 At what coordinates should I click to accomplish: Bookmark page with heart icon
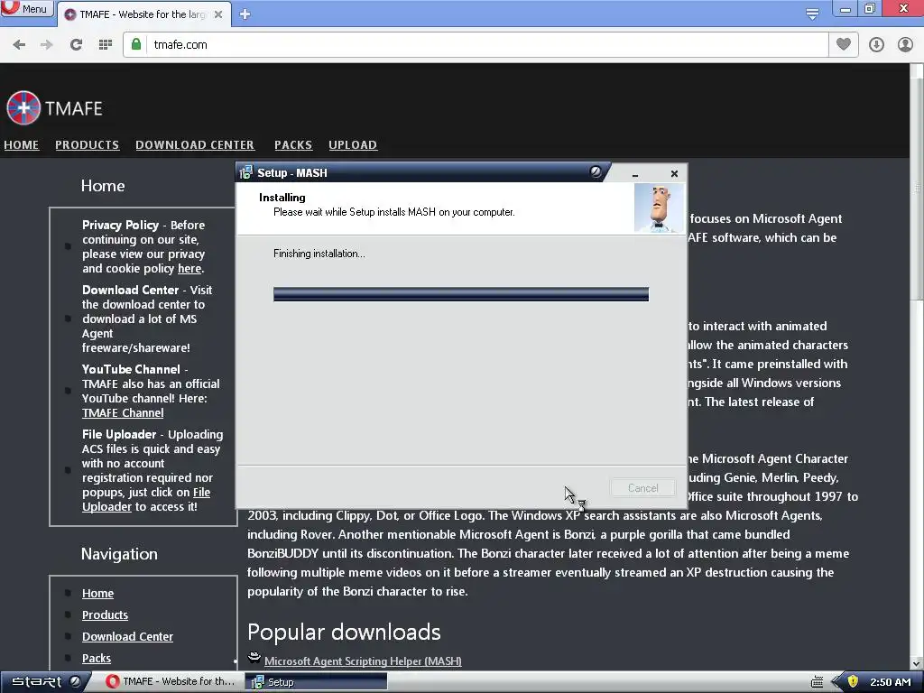coord(844,44)
